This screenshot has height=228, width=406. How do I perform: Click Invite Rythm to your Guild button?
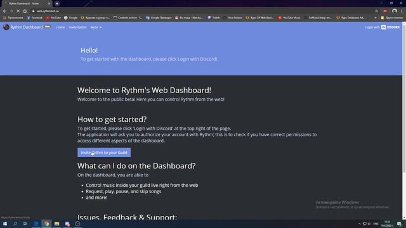(104, 153)
